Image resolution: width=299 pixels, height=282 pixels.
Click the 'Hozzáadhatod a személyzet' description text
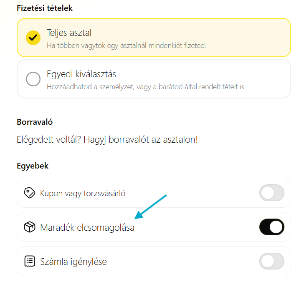click(146, 87)
